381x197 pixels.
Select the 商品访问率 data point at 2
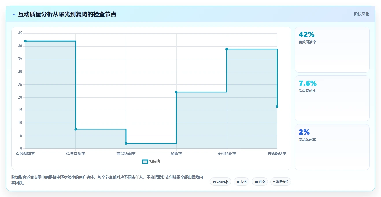point(126,144)
